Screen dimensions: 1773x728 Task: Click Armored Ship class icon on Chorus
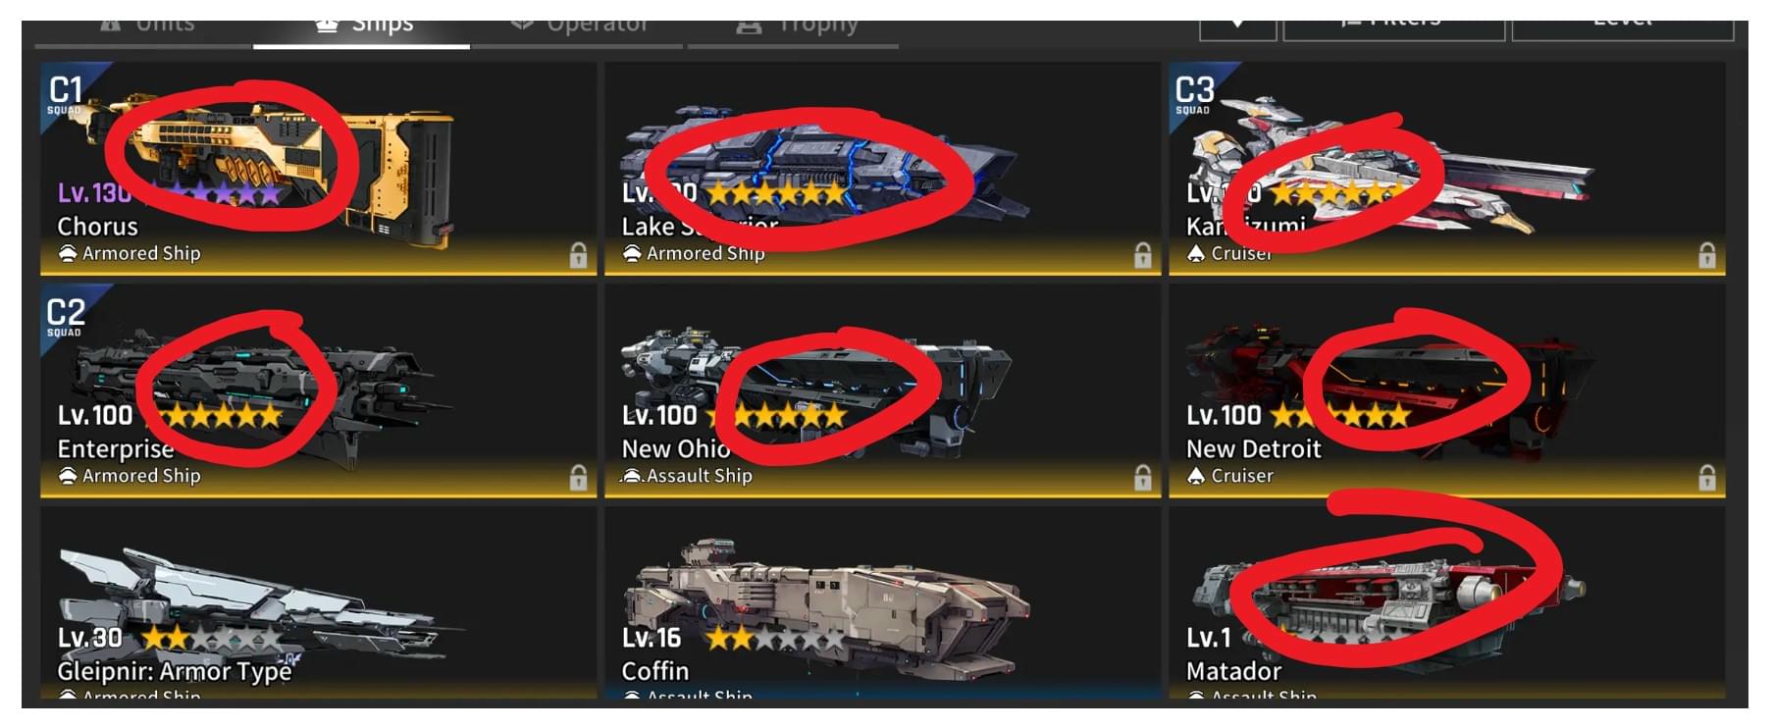click(x=68, y=253)
